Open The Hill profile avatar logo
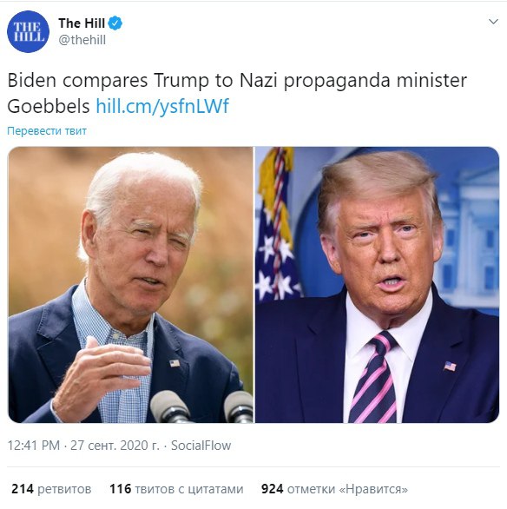The height and width of the screenshot is (509, 507). [x=29, y=31]
